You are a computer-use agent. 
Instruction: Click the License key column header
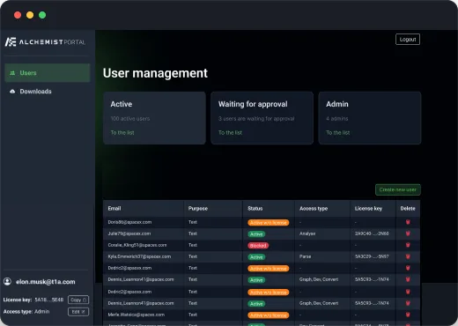368,208
